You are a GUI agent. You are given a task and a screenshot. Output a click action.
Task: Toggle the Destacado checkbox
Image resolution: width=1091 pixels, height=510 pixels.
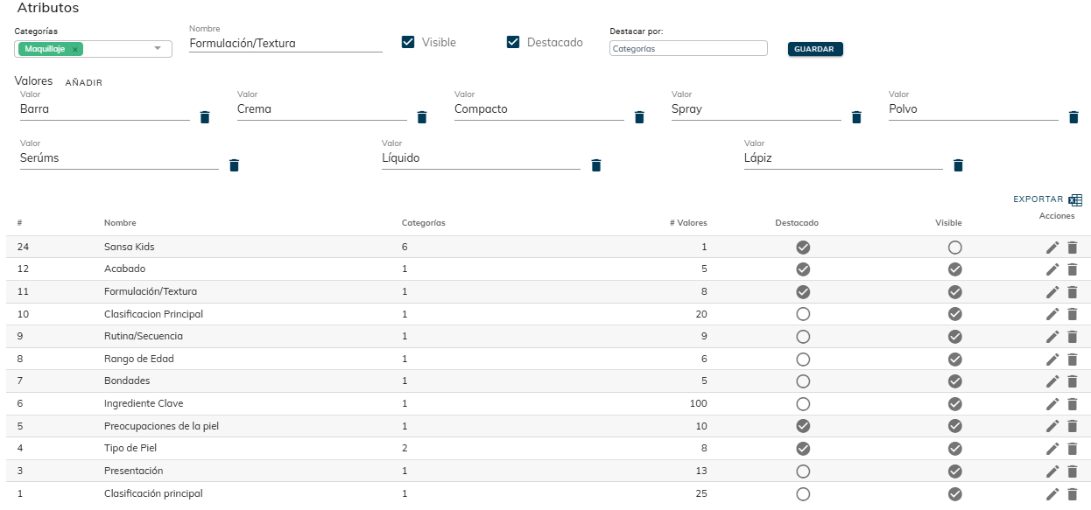[513, 42]
